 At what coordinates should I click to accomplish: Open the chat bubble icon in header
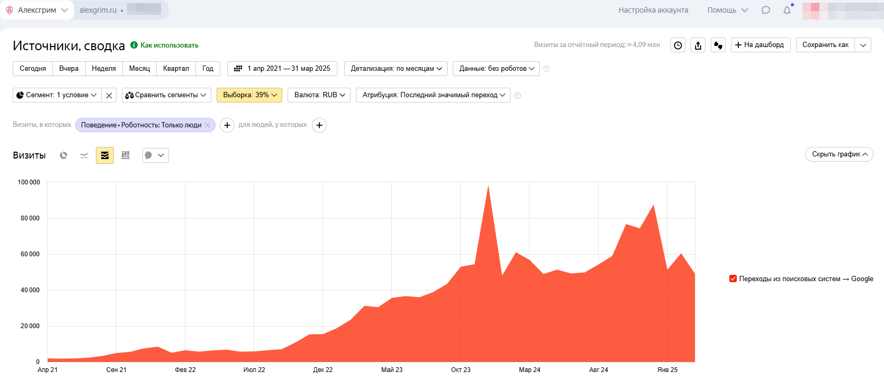tap(765, 10)
